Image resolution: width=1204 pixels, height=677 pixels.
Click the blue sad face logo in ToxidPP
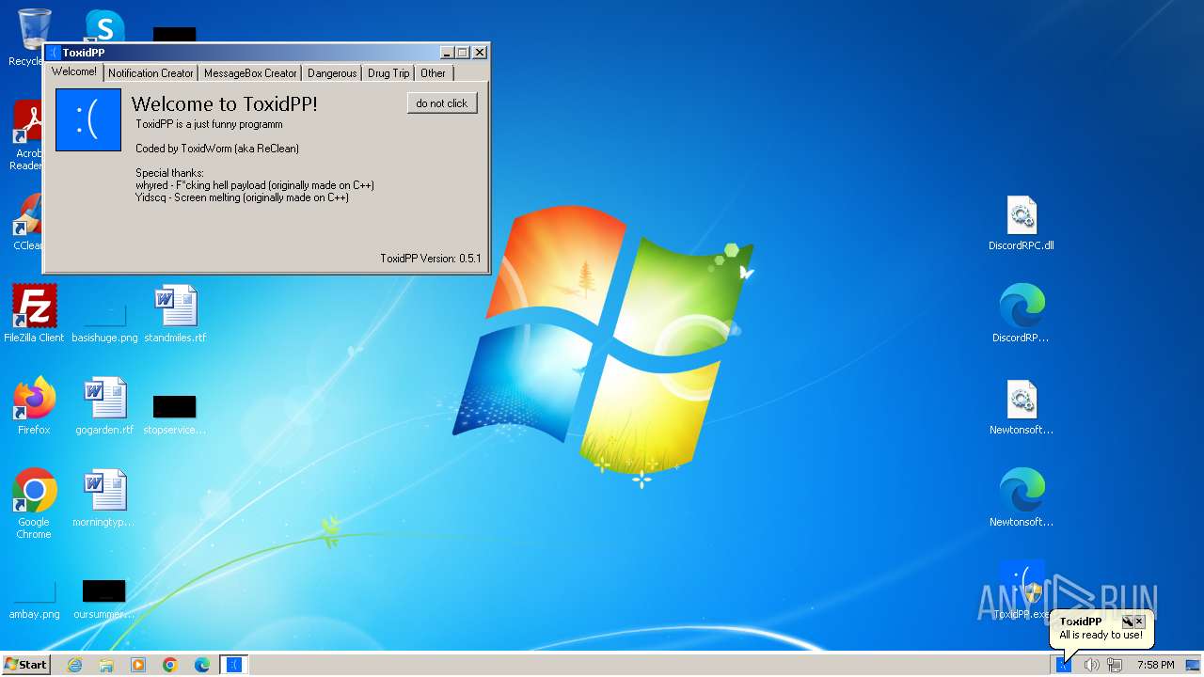click(88, 119)
